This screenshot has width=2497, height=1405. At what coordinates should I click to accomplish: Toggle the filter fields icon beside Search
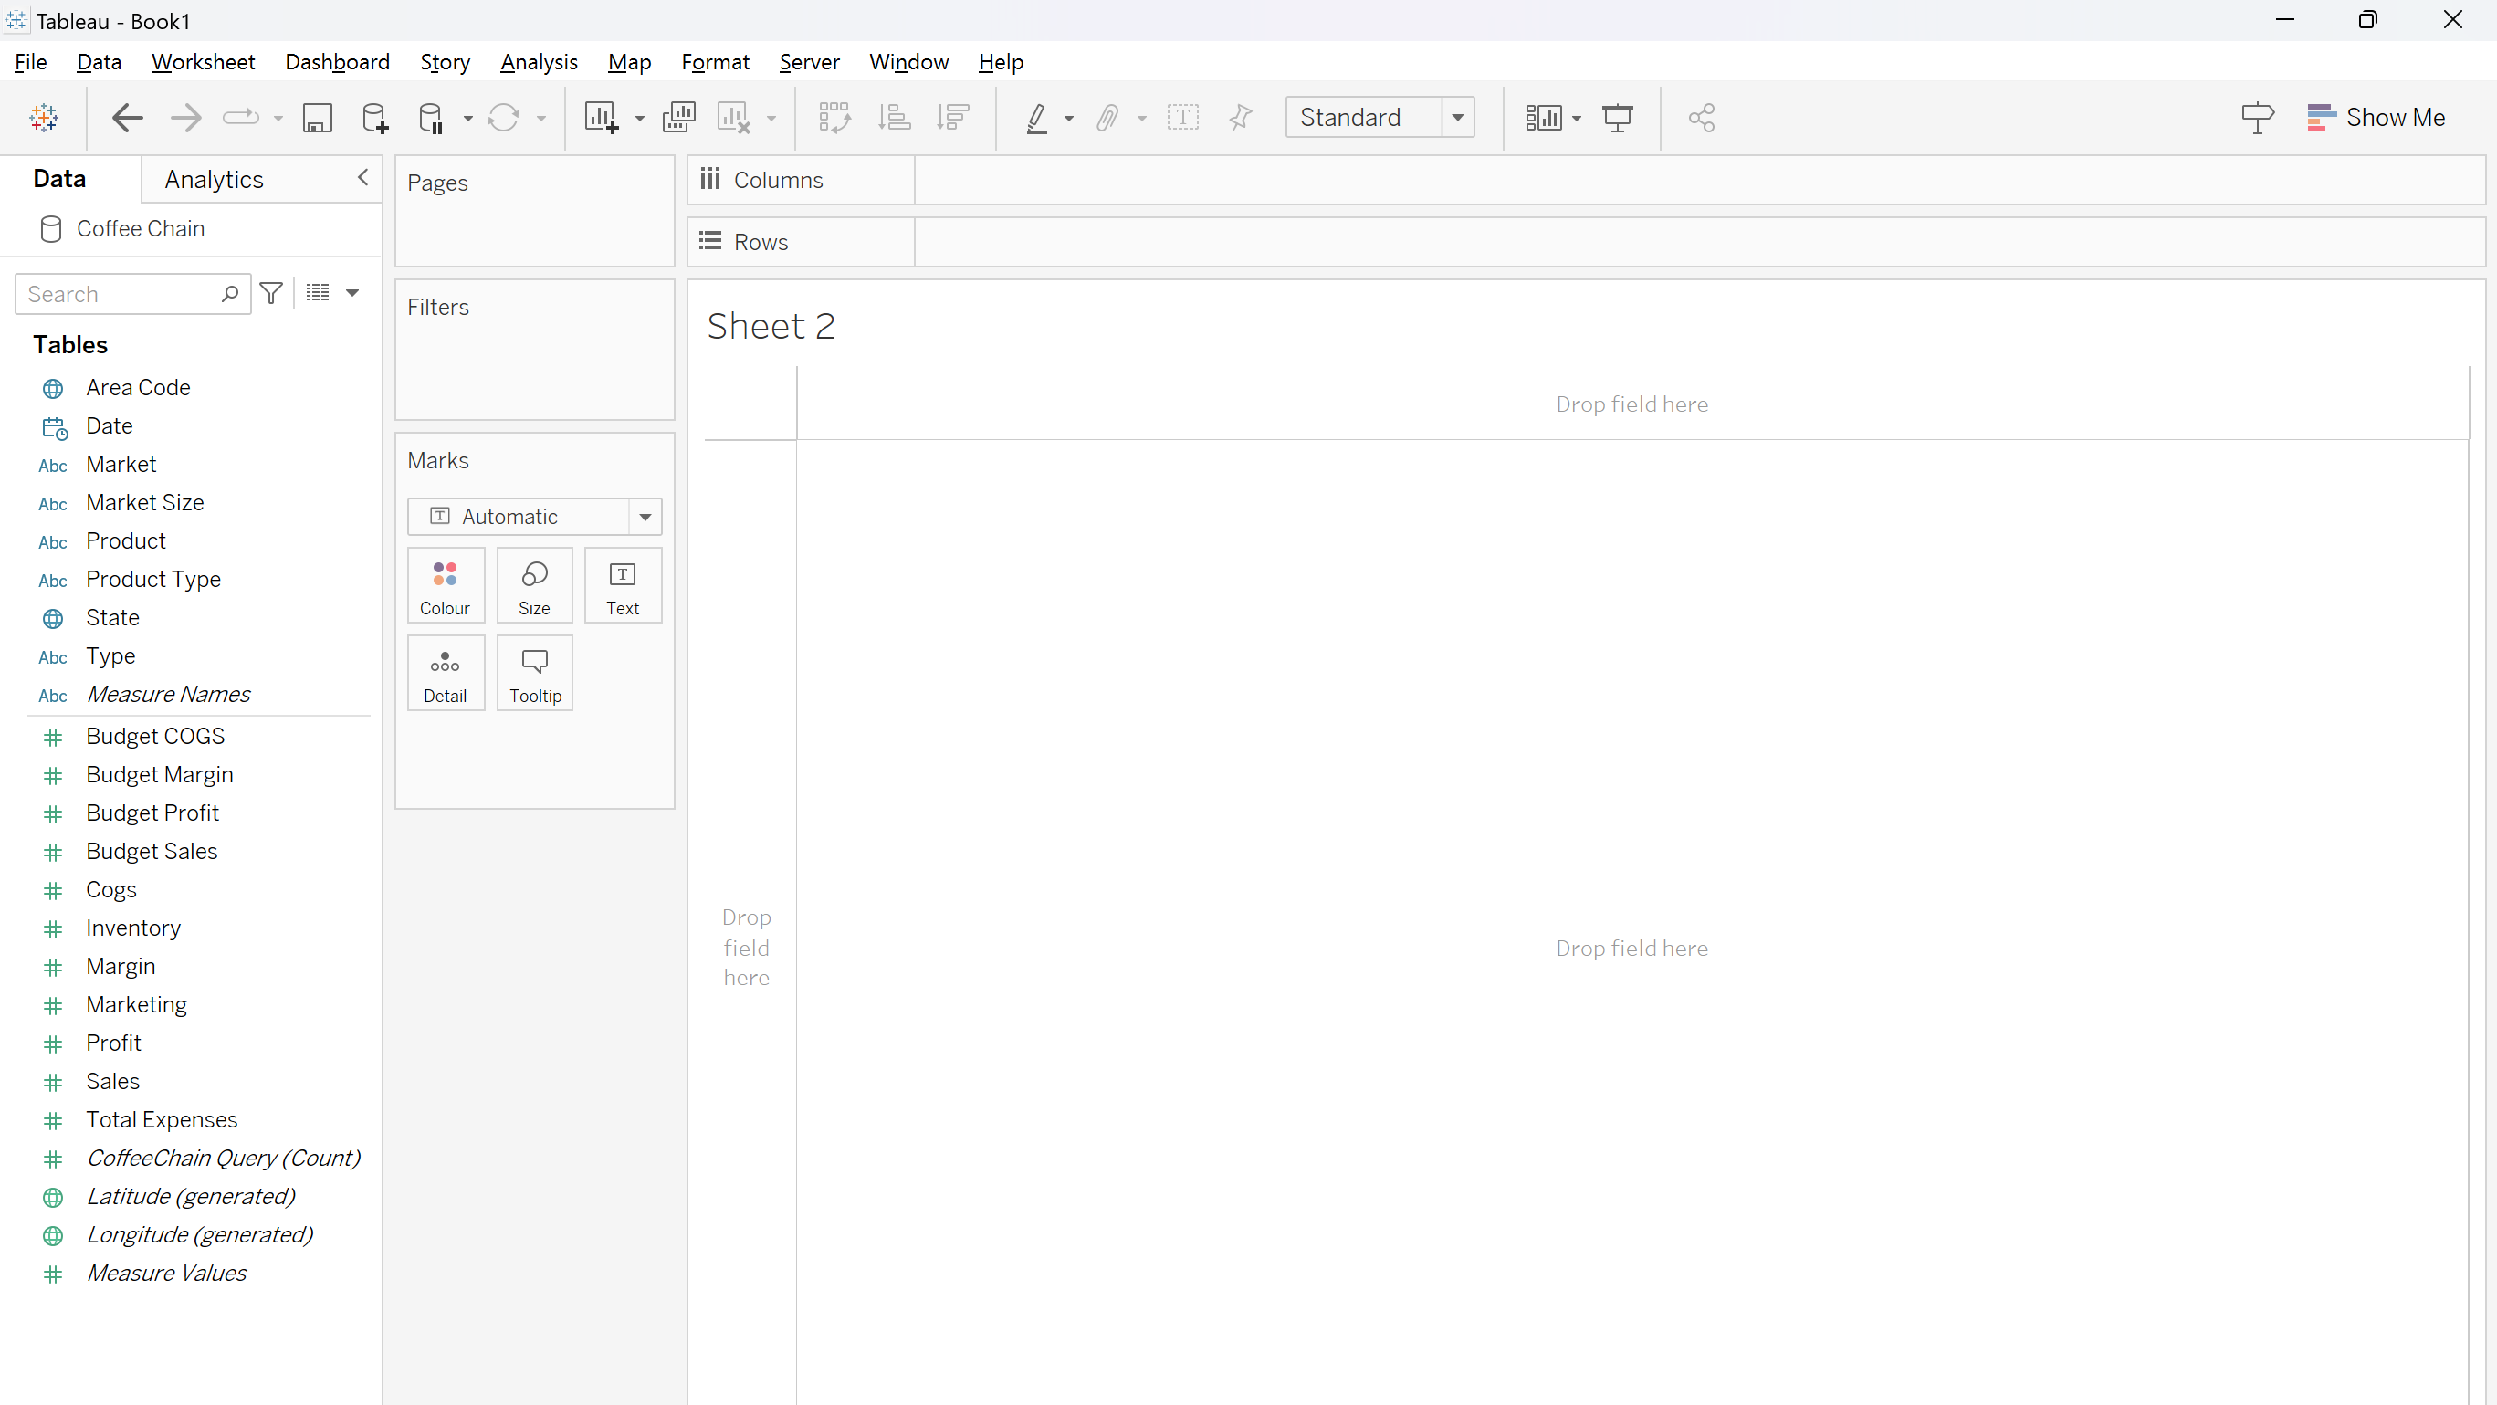tap(271, 293)
